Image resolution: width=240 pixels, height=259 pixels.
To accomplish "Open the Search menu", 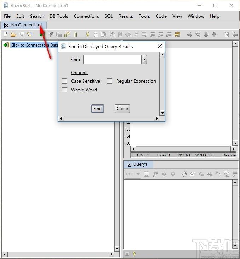I will [37, 16].
